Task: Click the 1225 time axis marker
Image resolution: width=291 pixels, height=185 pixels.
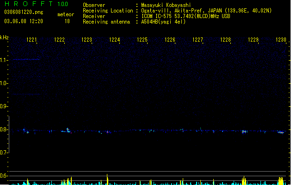Action: tap(142, 40)
